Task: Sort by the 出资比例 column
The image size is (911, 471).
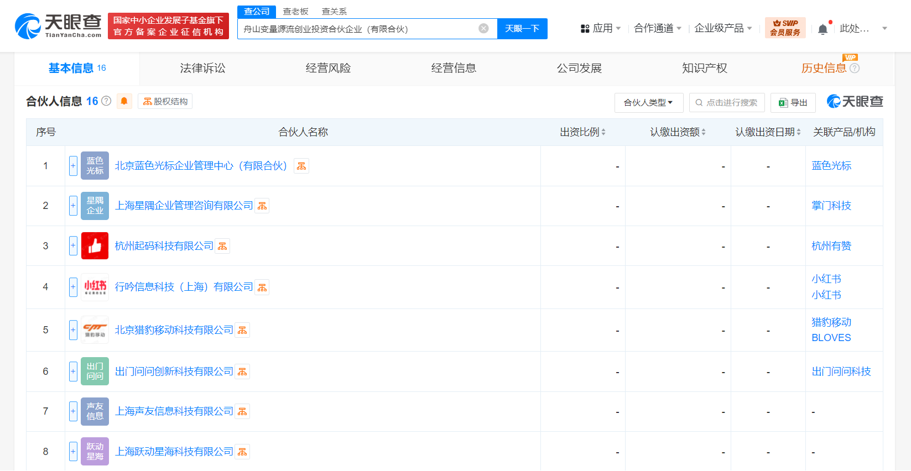Action: pyautogui.click(x=582, y=132)
